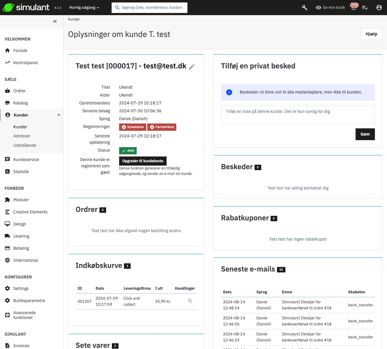Click the private note text field
Viewport: 387px width, 349px height.
(x=298, y=115)
